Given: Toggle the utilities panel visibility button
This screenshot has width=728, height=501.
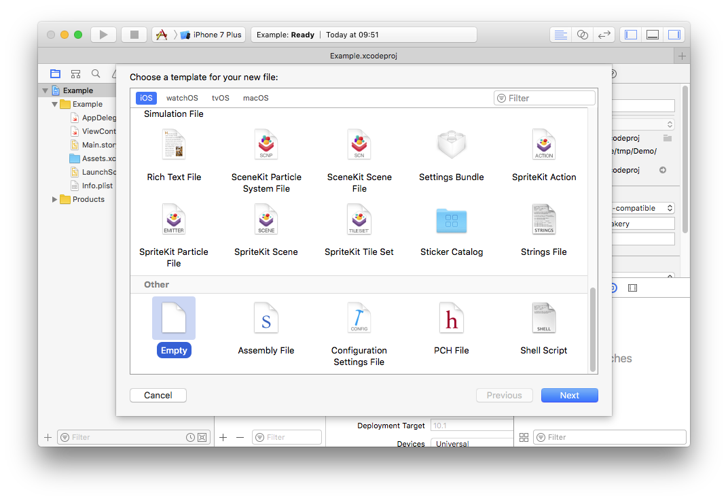Looking at the screenshot, I should 674,35.
